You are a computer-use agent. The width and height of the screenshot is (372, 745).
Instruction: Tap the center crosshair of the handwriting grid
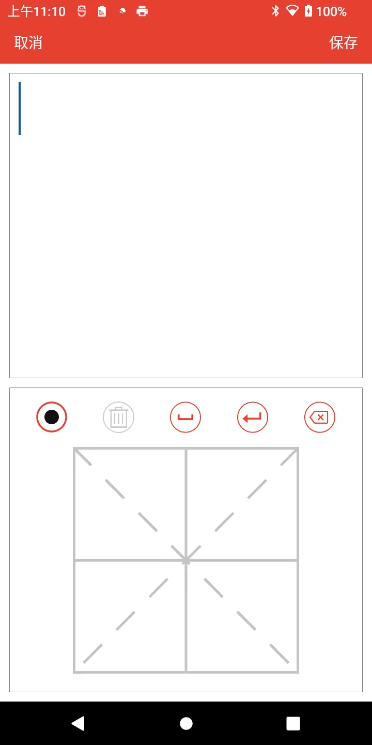[x=186, y=560]
